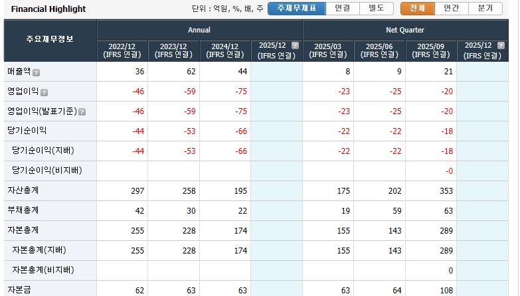Click the 주요재무정보 header cell

(x=50, y=40)
